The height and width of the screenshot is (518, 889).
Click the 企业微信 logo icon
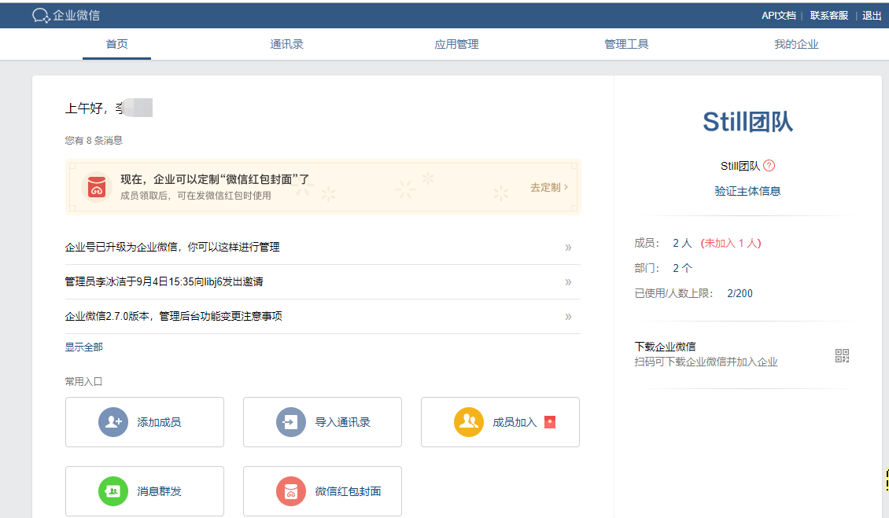(42, 15)
